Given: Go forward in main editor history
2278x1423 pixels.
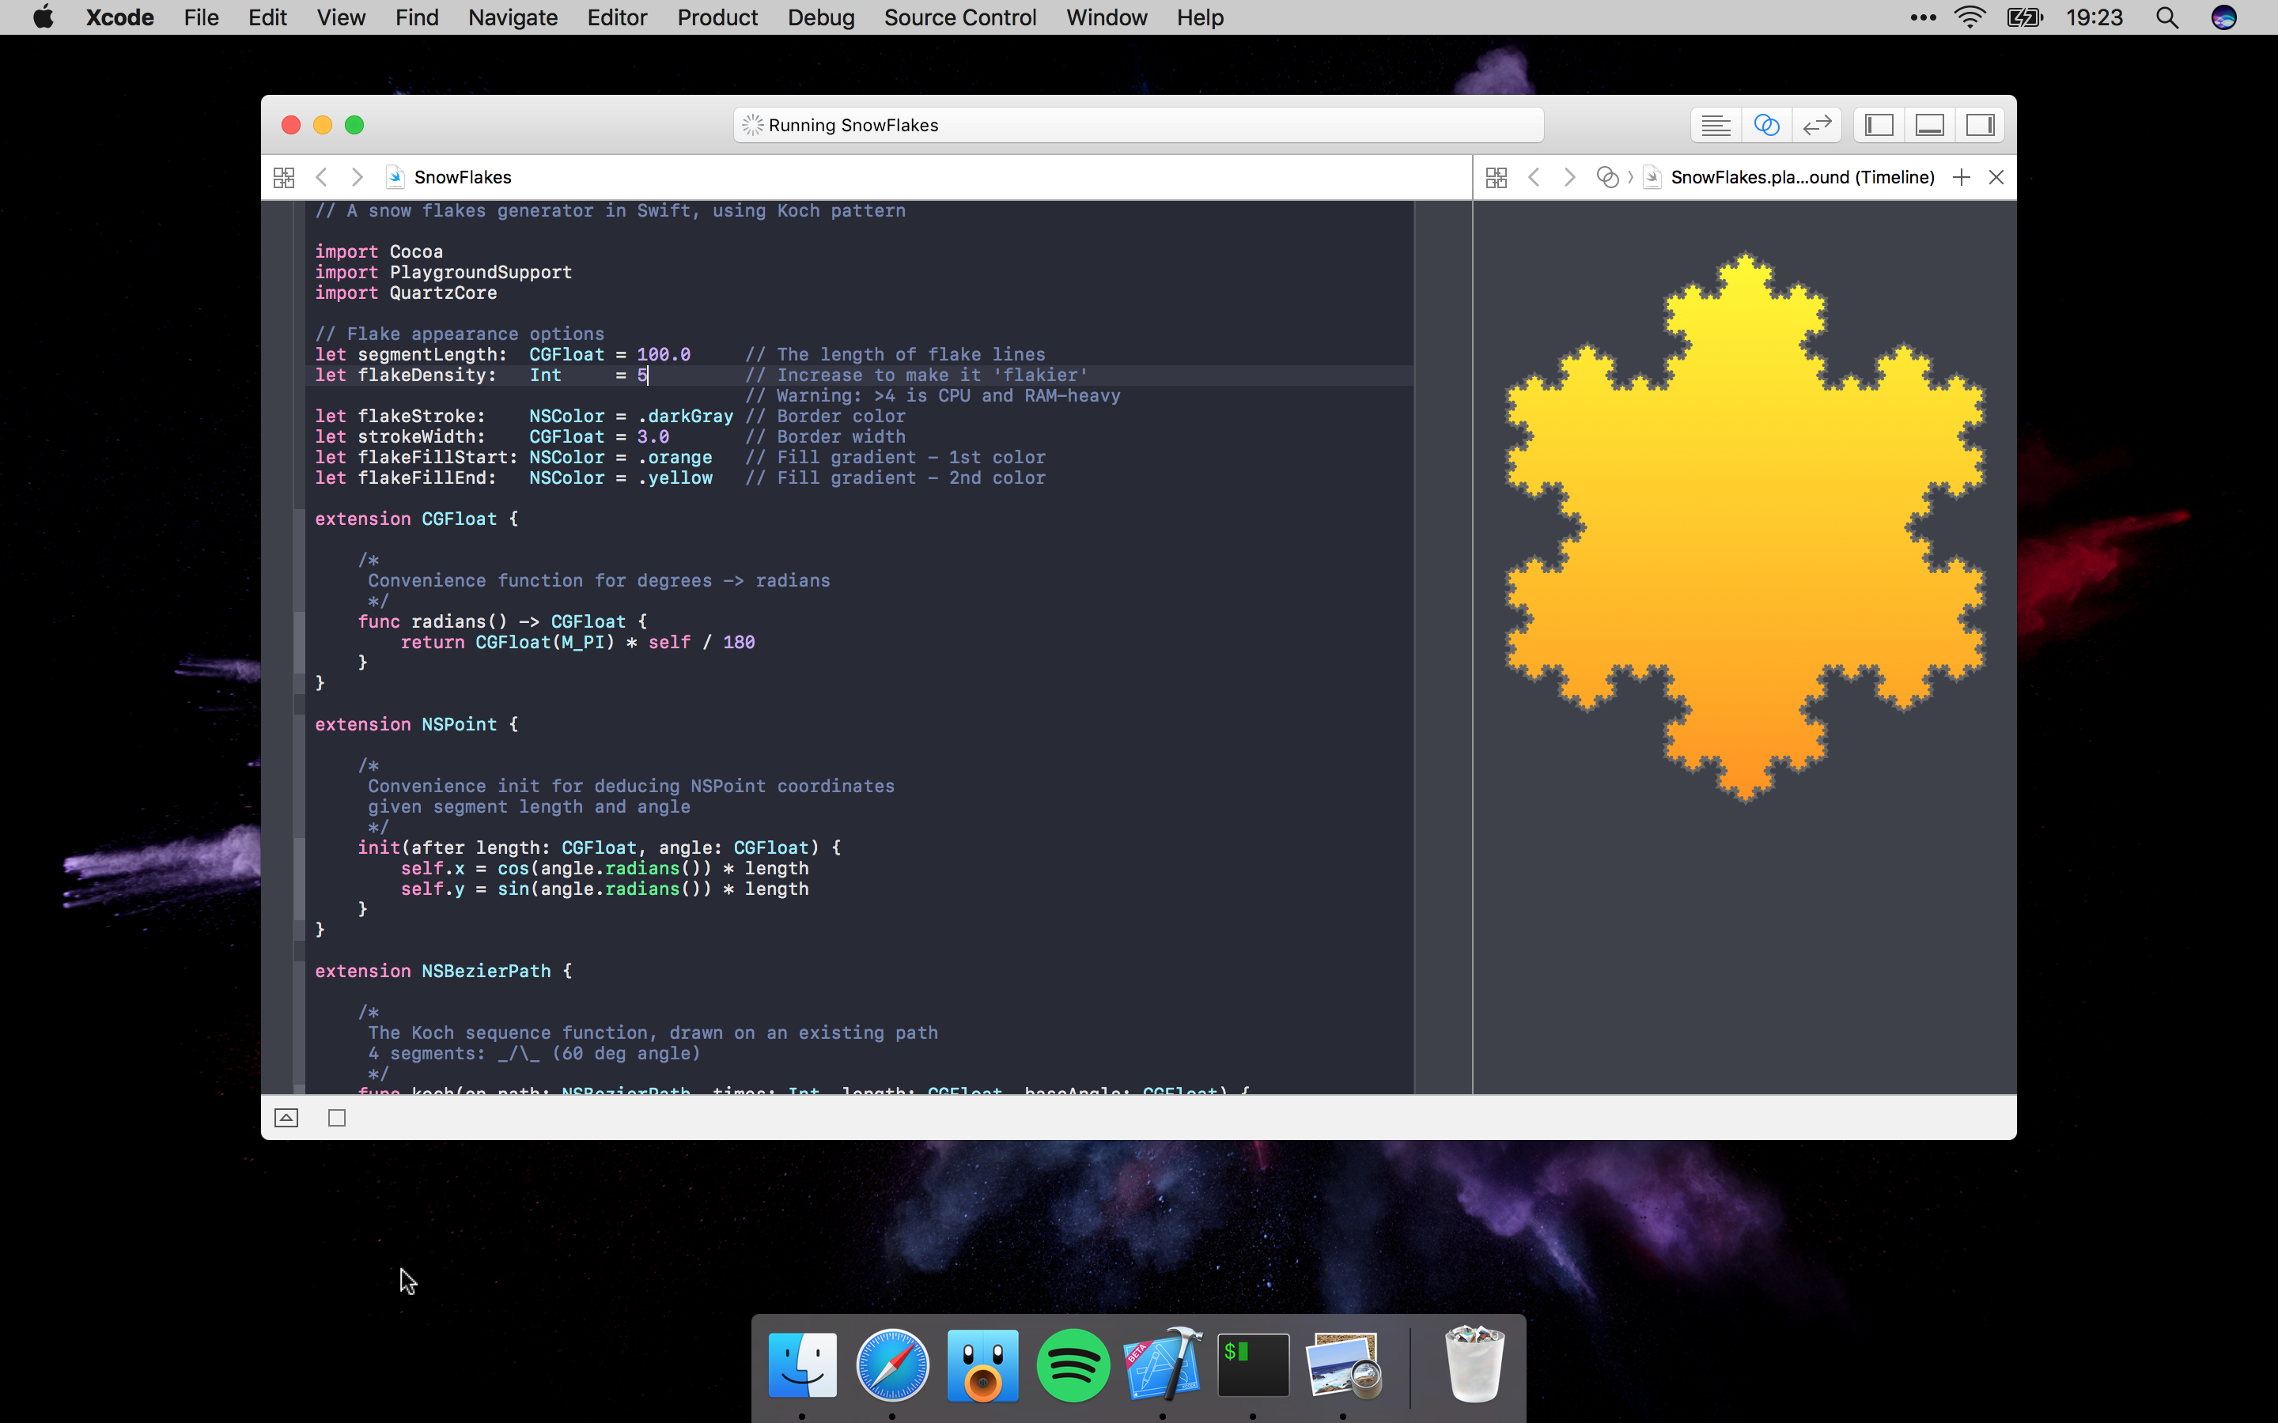Looking at the screenshot, I should click(357, 177).
